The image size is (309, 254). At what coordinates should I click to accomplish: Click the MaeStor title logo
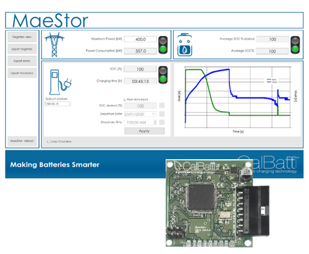point(50,21)
